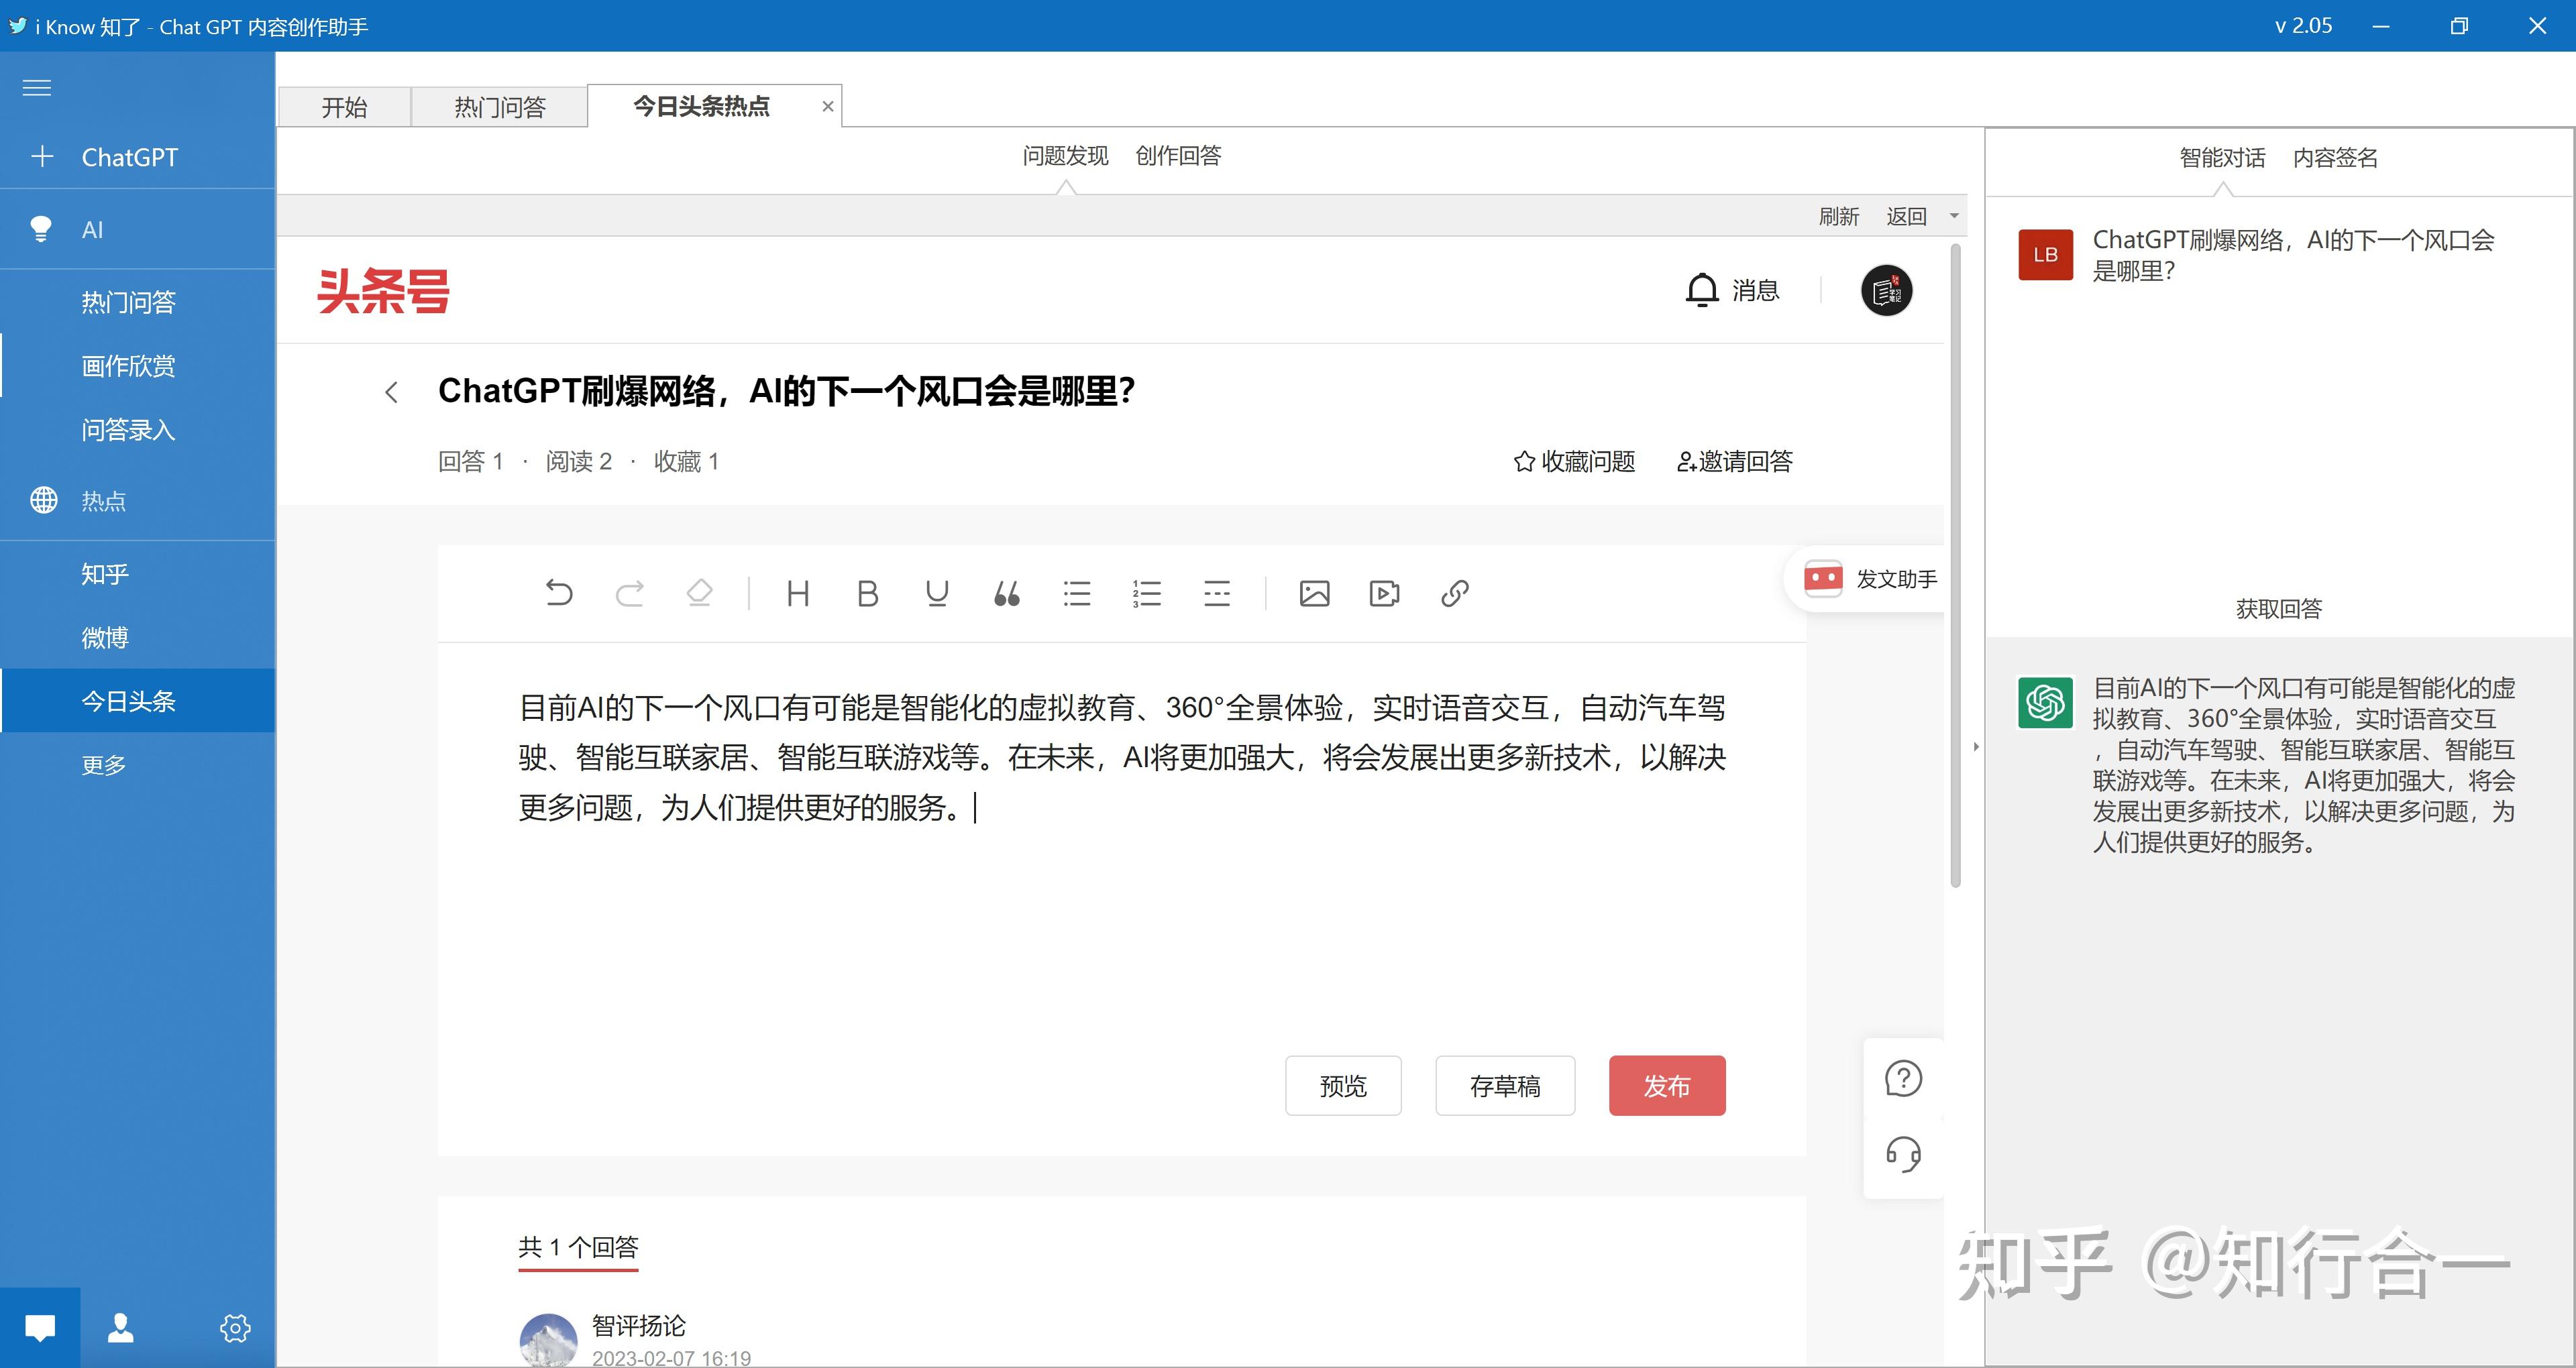Image resolution: width=2576 pixels, height=1368 pixels.
Task: Open the user profile icon in the bottom of the sidebar
Action: point(121,1327)
